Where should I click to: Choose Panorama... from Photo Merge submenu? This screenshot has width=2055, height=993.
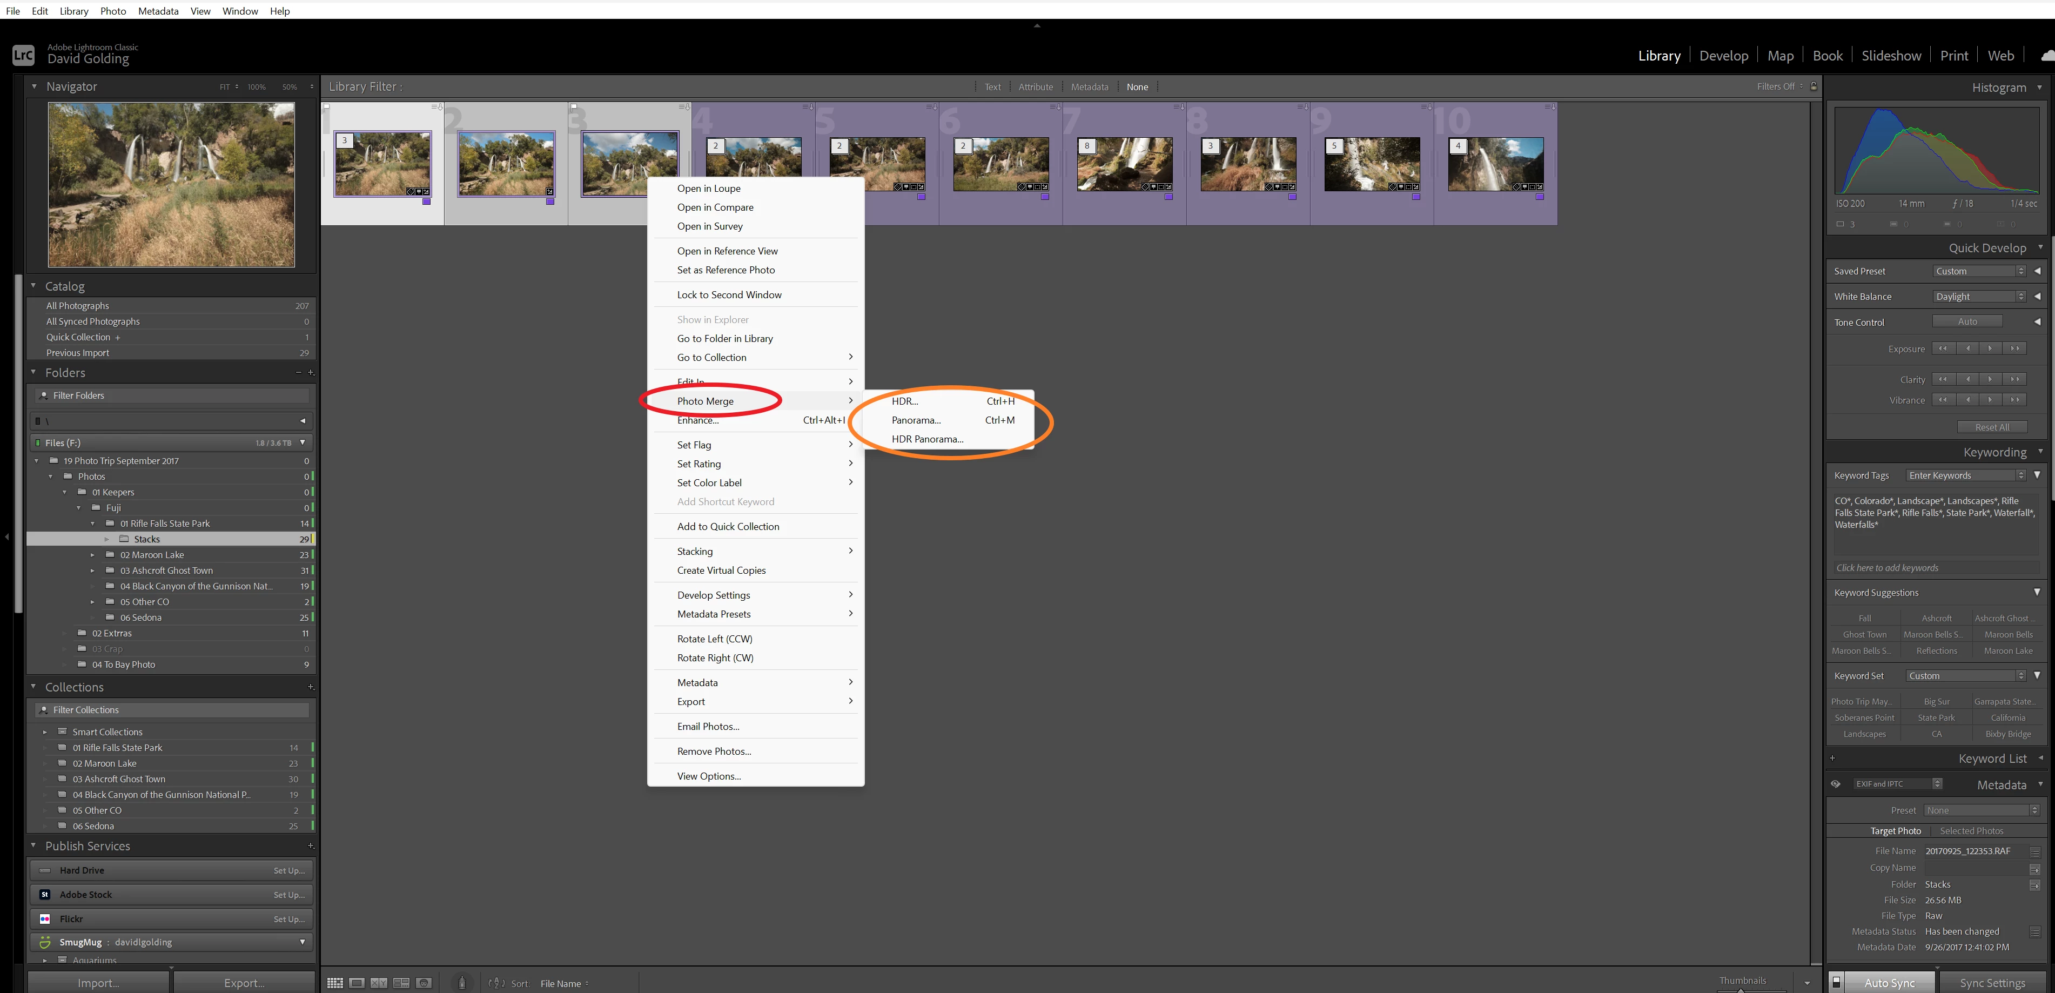click(x=916, y=420)
